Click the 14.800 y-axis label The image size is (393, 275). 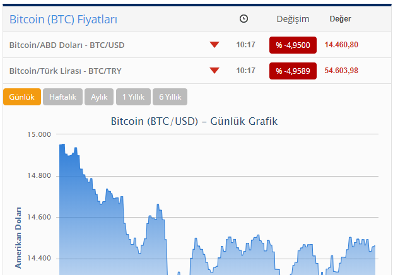tap(39, 175)
